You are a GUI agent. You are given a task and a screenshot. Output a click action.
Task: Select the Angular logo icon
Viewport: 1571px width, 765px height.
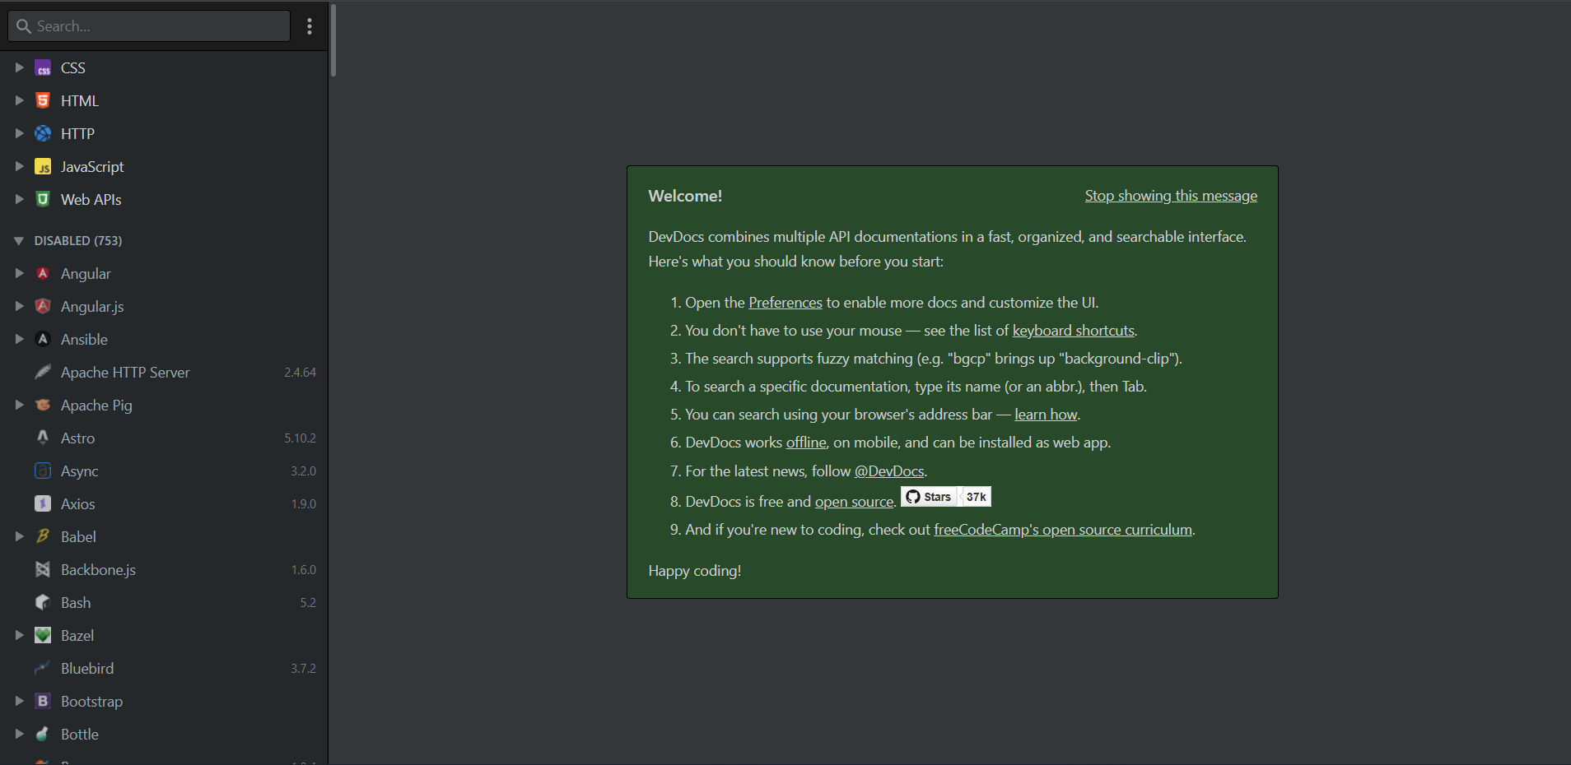point(42,273)
